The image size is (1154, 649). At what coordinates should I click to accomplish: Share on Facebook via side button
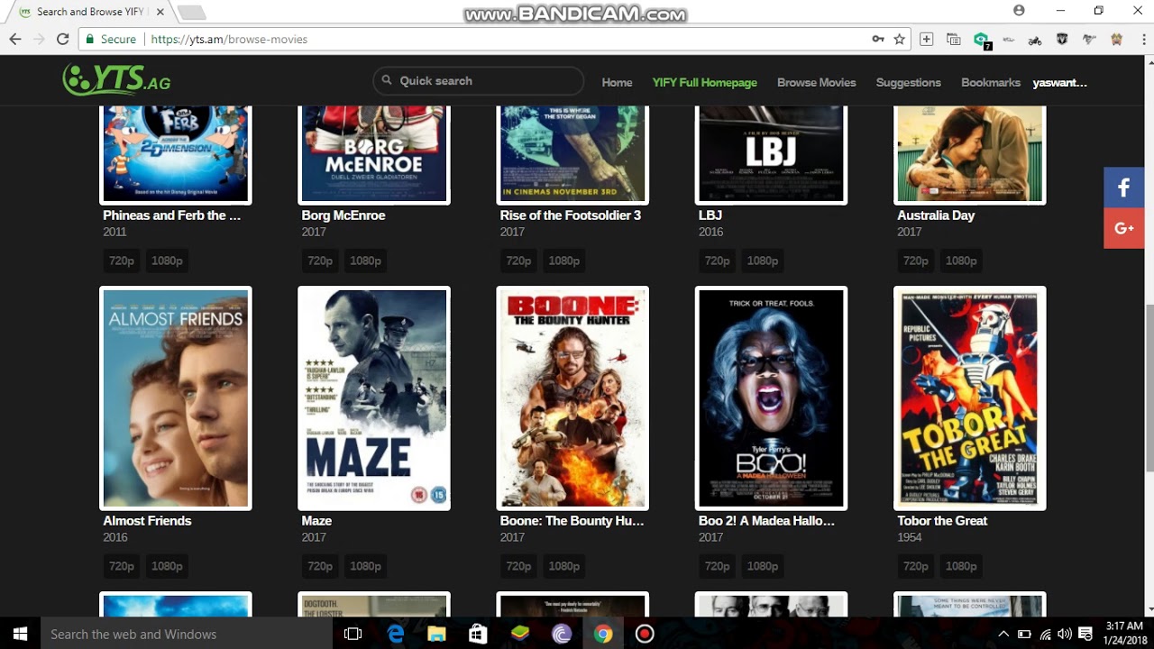pyautogui.click(x=1123, y=187)
